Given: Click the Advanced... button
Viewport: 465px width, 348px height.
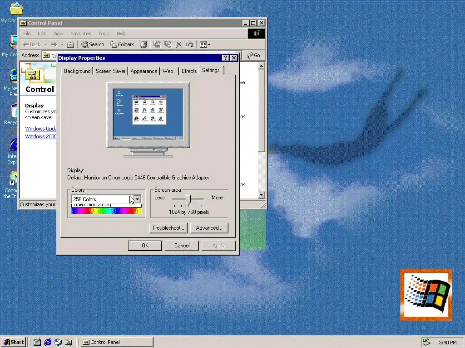Looking at the screenshot, I should pyautogui.click(x=209, y=228).
